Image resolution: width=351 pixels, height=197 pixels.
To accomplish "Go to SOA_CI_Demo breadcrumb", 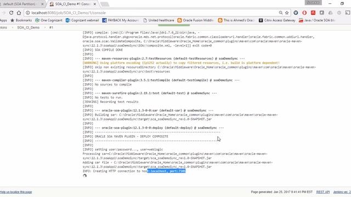I will [28, 27].
